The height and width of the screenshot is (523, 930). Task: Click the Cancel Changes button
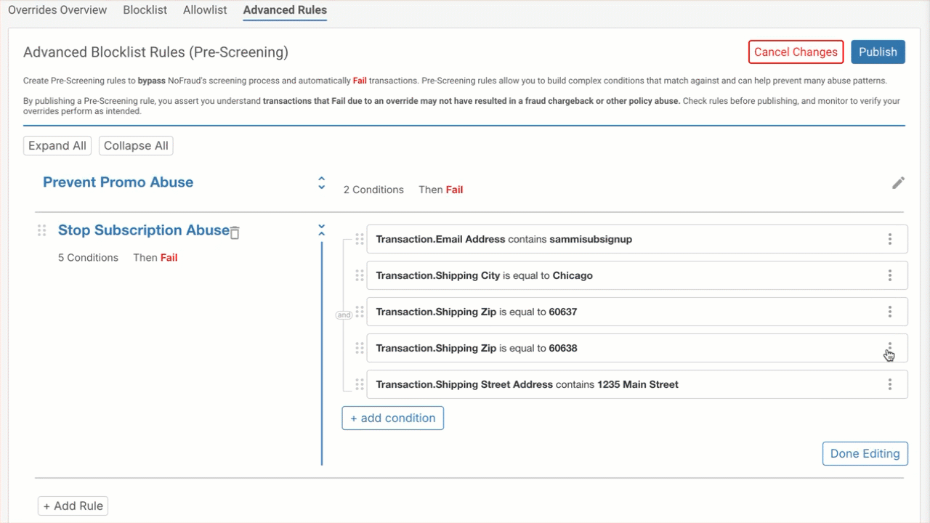click(x=796, y=52)
